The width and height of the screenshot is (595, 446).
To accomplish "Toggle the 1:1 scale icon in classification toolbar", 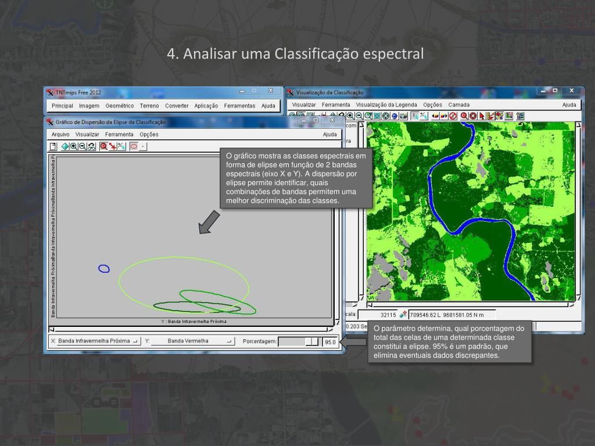I will coord(415,116).
